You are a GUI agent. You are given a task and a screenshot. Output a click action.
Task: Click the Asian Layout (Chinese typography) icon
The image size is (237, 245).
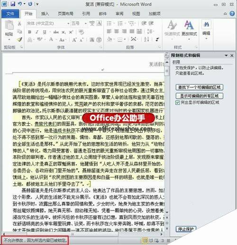[134, 39]
